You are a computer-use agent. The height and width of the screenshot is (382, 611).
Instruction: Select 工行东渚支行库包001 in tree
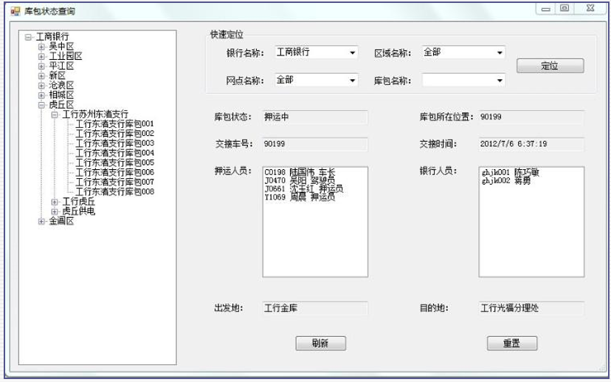114,124
